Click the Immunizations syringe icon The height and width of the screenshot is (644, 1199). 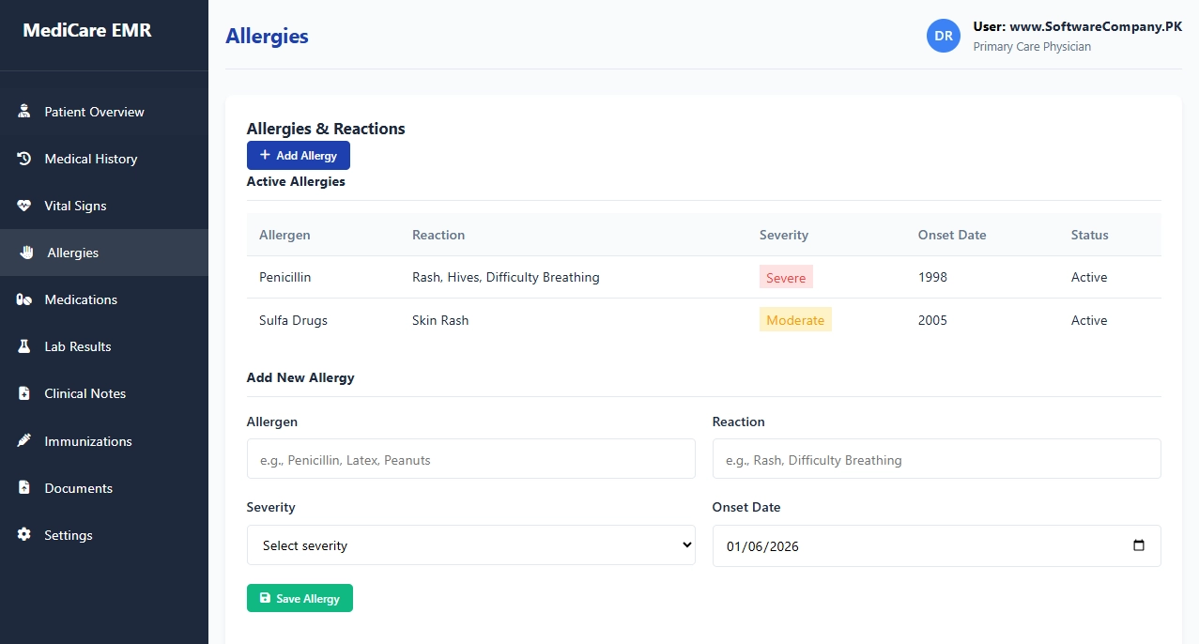pos(24,441)
